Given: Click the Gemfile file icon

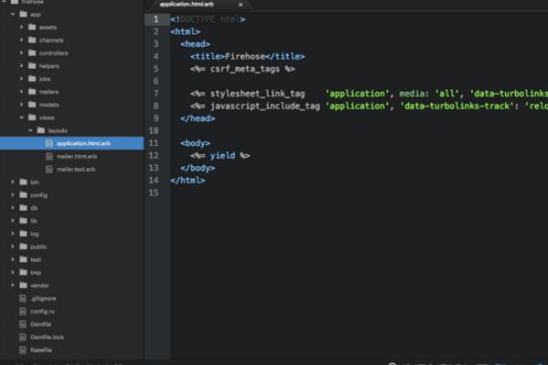Looking at the screenshot, I should pyautogui.click(x=23, y=323).
